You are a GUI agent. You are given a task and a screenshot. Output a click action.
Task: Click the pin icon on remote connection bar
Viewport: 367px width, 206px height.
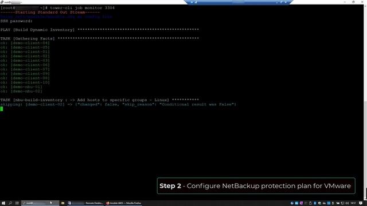(192, 2)
